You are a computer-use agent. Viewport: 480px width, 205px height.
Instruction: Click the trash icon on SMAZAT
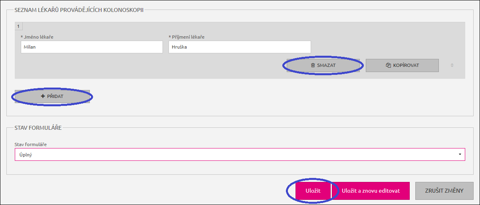click(x=313, y=65)
